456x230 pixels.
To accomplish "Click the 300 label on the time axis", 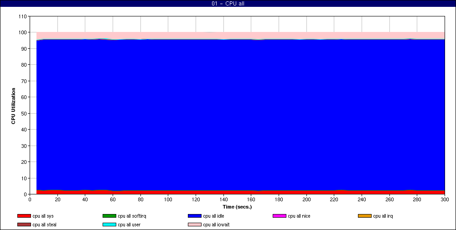I will tap(445, 199).
